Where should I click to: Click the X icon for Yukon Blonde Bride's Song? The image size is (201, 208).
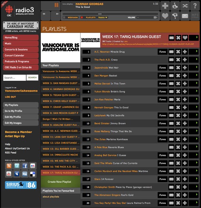click(x=178, y=91)
